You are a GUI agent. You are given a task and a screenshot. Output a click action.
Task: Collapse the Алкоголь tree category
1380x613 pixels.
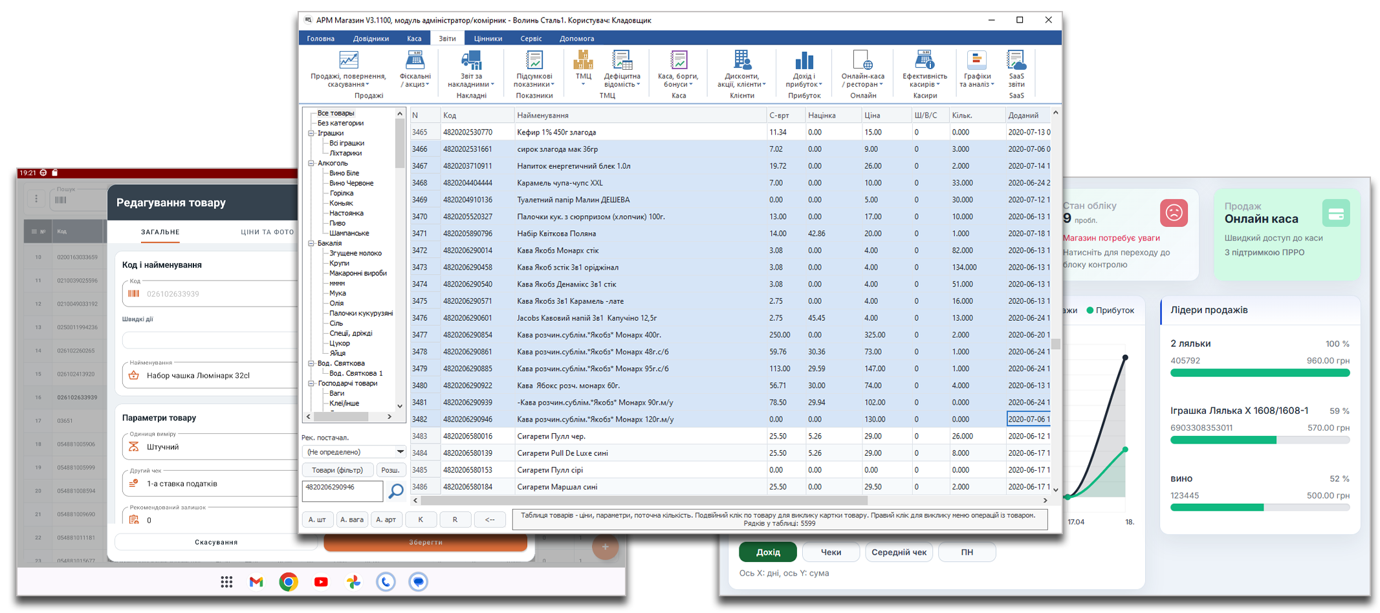tap(311, 164)
